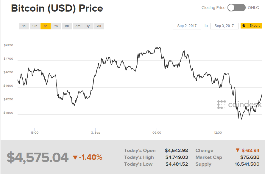This screenshot has width=265, height=174.
Task: Click the $4,575.04 current price
Action: click(38, 157)
